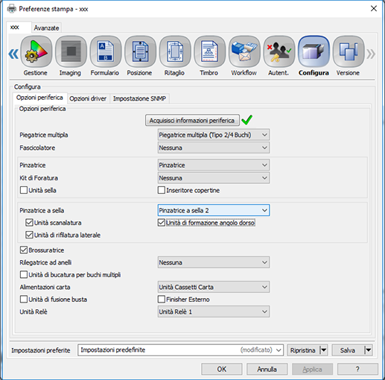Open the Ritaglio icon
Screen dimensions: 385x380
(x=175, y=51)
